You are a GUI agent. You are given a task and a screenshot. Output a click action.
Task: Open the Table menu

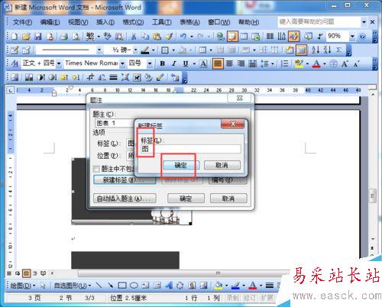189,22
